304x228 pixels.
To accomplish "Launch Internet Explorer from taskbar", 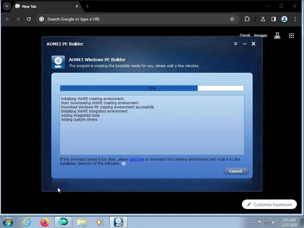I will 26,222.
